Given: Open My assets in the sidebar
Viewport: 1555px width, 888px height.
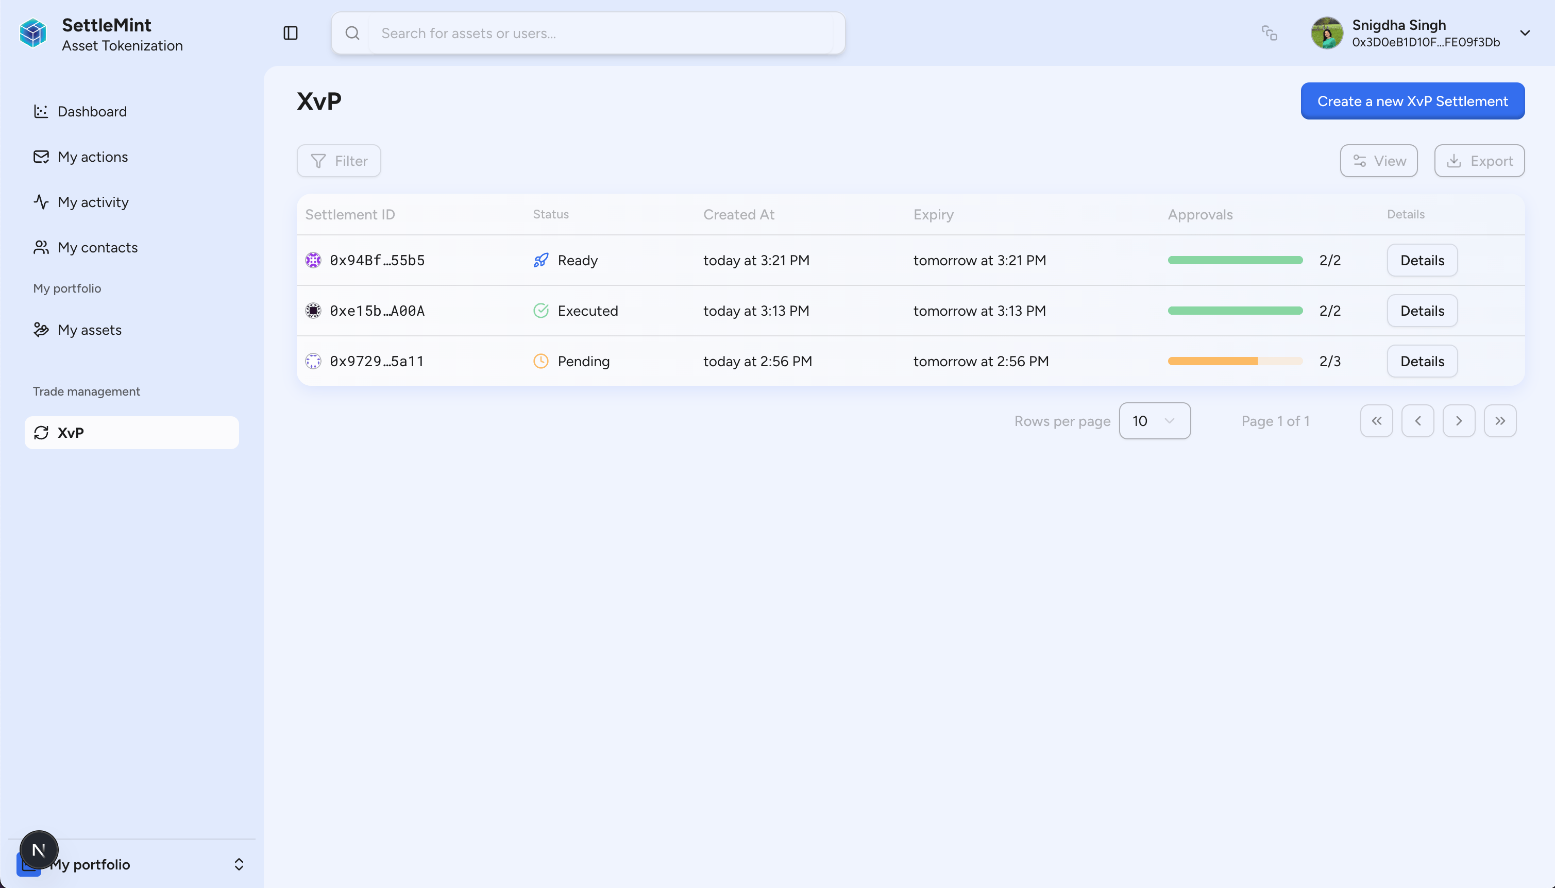Looking at the screenshot, I should 90,330.
